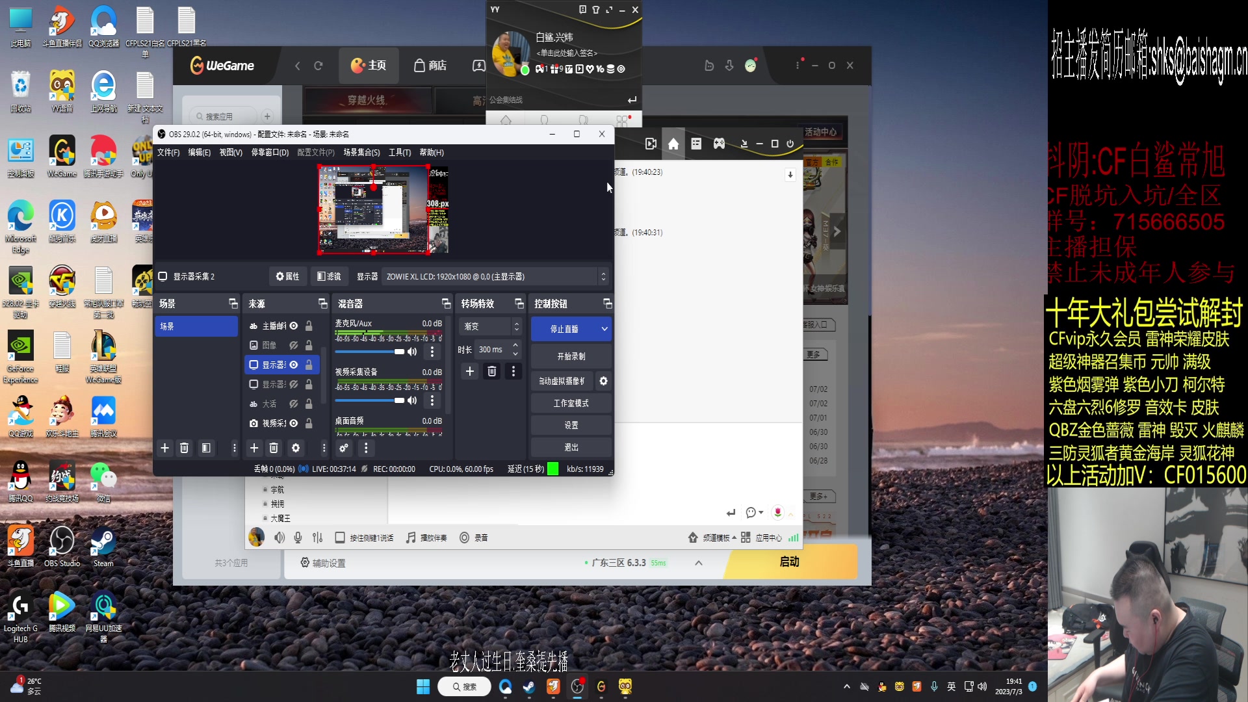
Task: Unlock the 视频采集 source lock icon
Action: coord(309,423)
